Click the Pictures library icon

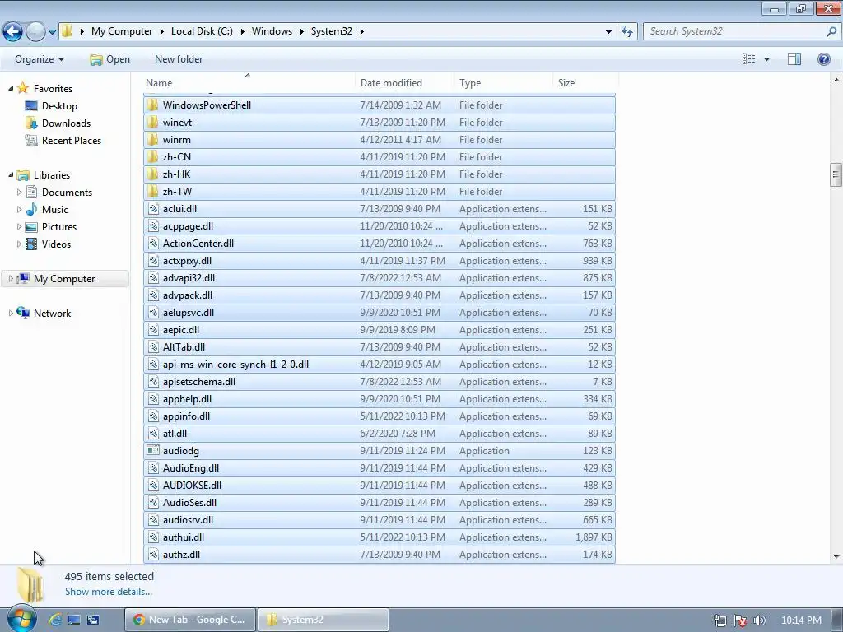coord(32,227)
